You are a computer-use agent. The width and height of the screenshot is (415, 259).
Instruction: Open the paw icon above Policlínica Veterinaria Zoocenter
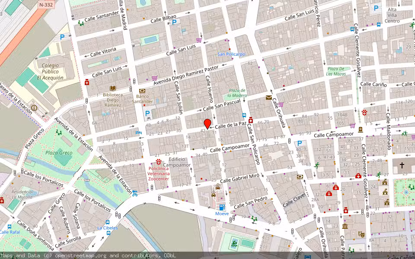coord(159,161)
